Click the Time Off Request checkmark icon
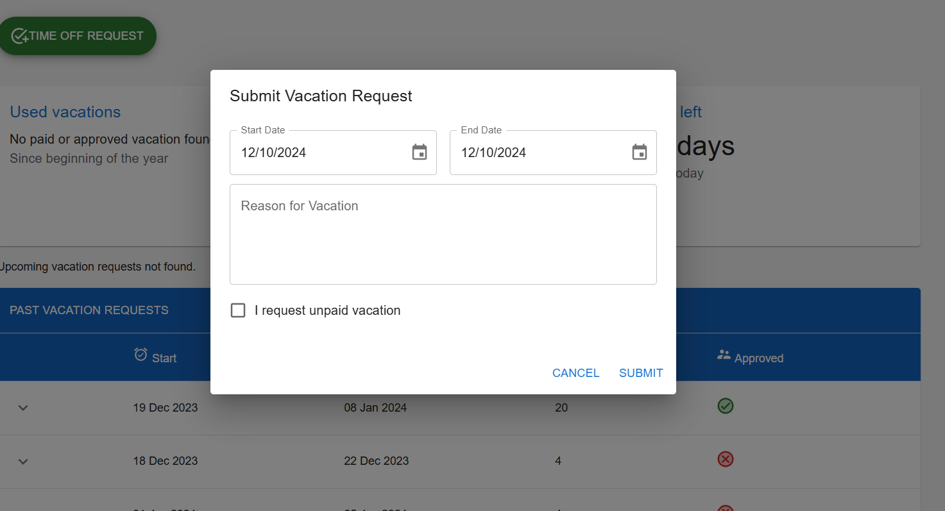The width and height of the screenshot is (945, 511). click(19, 36)
